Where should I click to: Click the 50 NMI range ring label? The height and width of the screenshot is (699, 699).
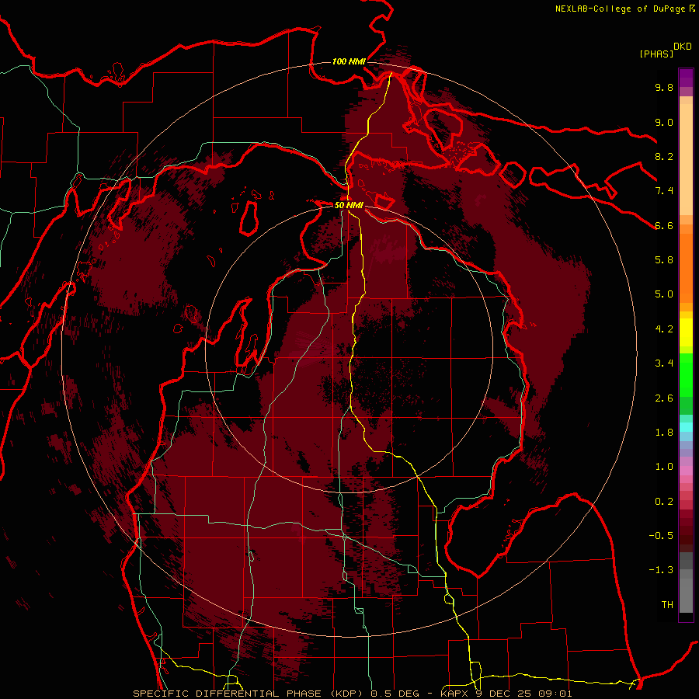349,205
